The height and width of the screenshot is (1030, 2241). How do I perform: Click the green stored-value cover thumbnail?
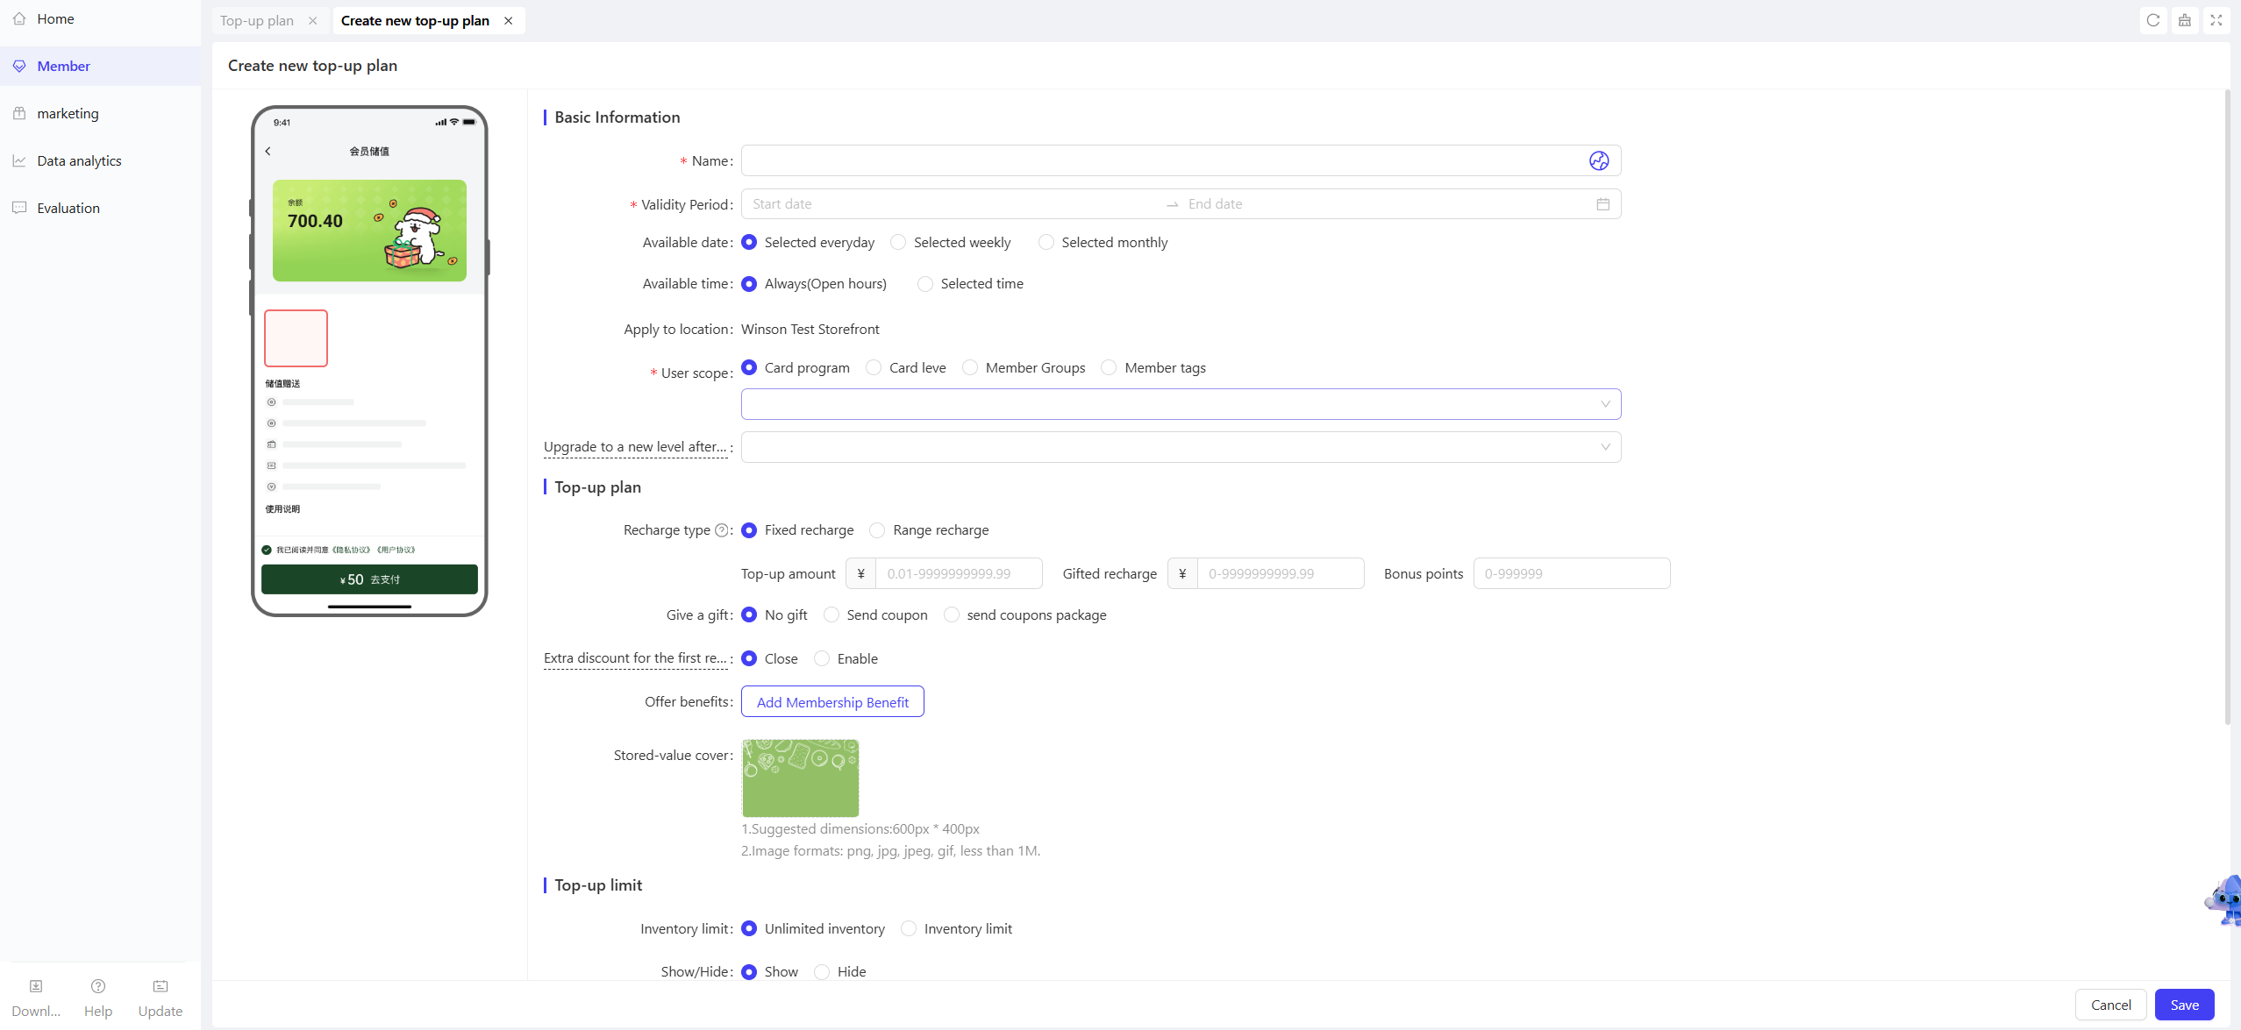[800, 778]
